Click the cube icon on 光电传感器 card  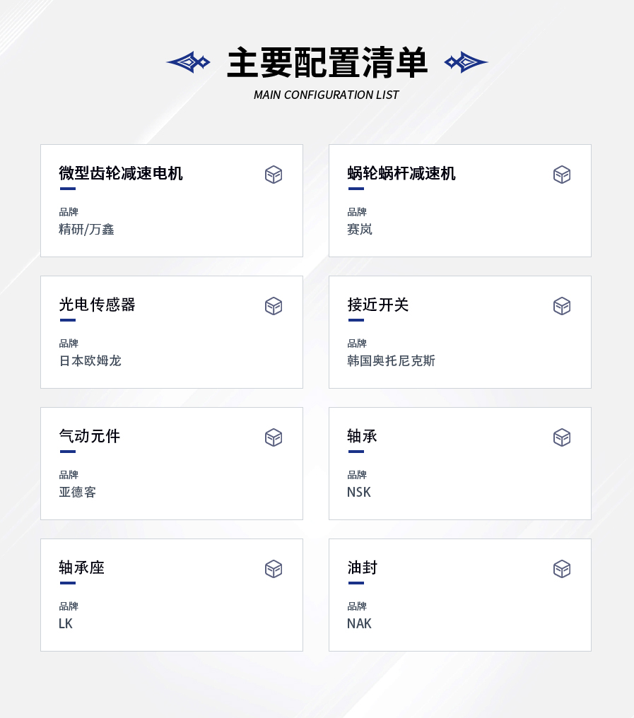[x=274, y=306]
